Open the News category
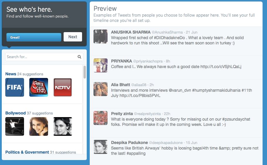 click(x=11, y=74)
